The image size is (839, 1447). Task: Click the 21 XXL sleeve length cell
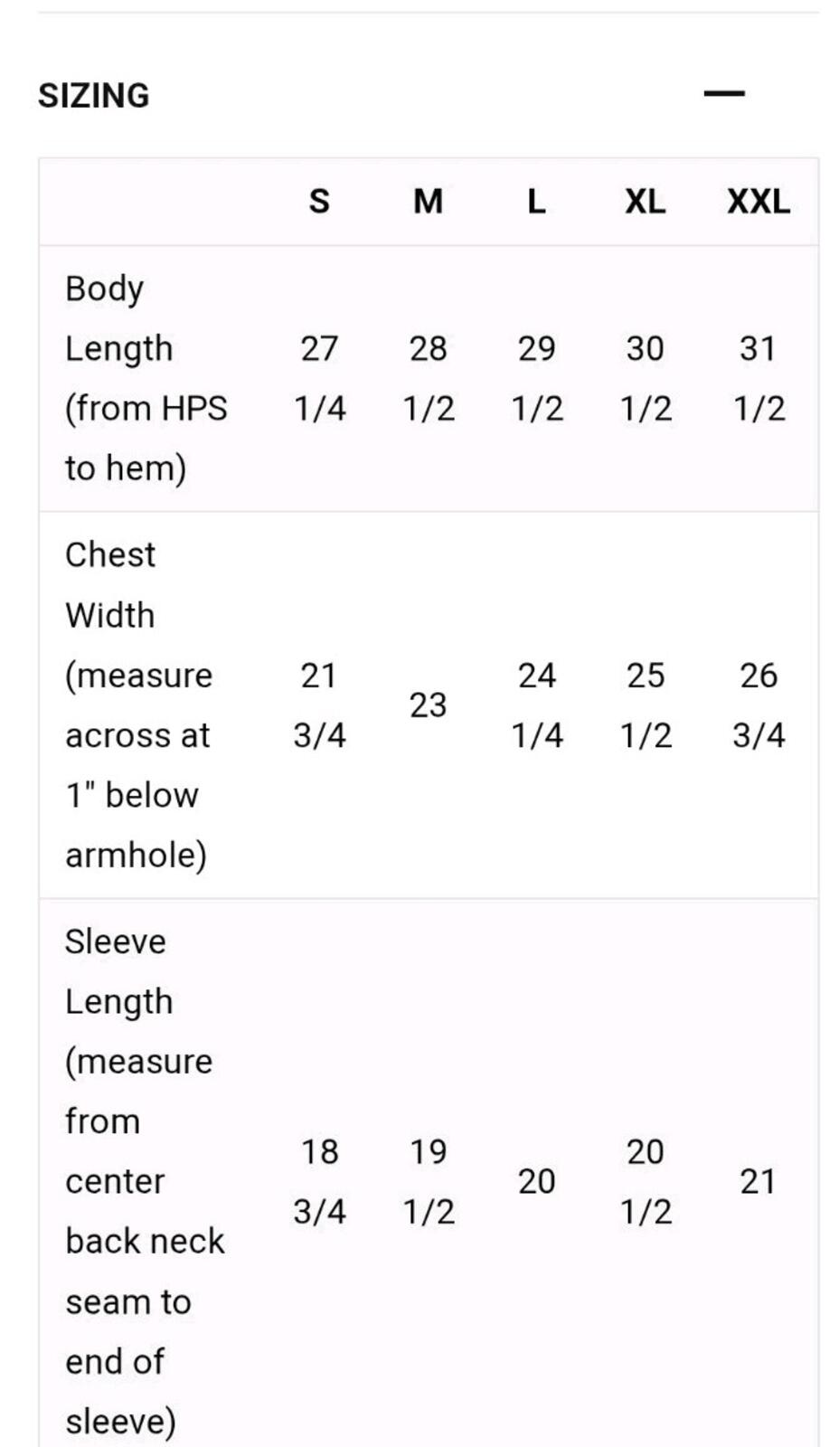(x=759, y=1181)
